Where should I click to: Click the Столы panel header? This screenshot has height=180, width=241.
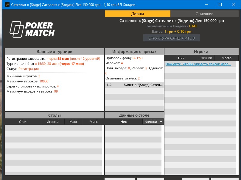55,115
